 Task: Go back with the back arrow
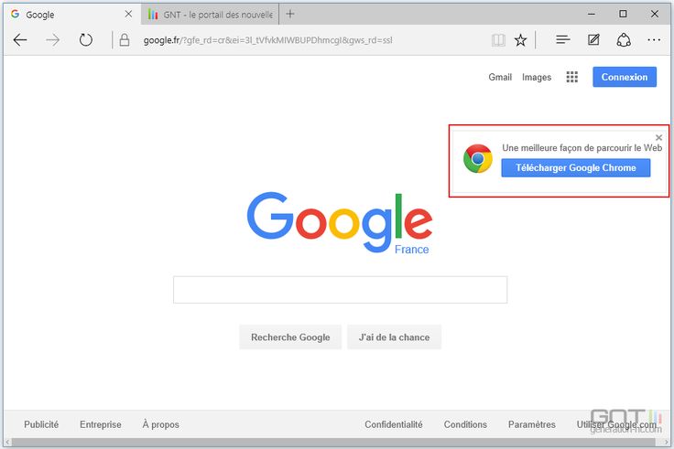coord(20,40)
